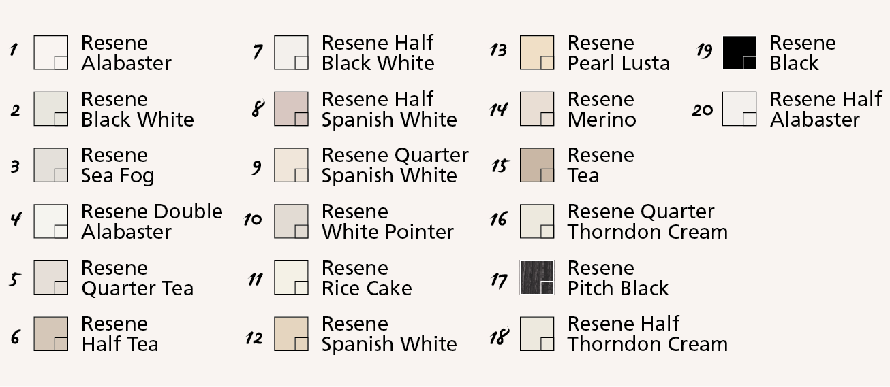
Task: Choose the Resene Quarter Spanish White swatch
Action: 291,165
